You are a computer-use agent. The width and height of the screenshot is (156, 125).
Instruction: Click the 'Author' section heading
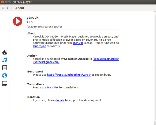(32, 56)
